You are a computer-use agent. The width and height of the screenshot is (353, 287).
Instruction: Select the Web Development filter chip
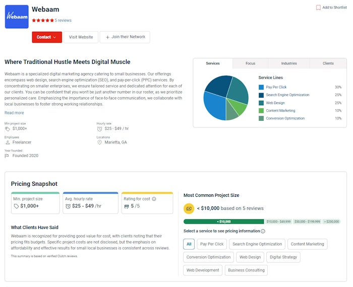click(x=203, y=270)
